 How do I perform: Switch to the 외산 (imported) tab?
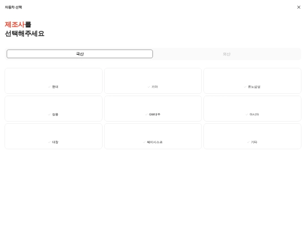(x=227, y=54)
